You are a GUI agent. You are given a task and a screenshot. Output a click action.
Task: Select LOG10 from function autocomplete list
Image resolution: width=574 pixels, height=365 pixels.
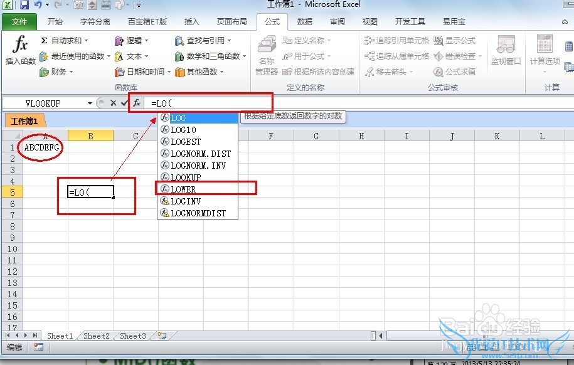198,130
